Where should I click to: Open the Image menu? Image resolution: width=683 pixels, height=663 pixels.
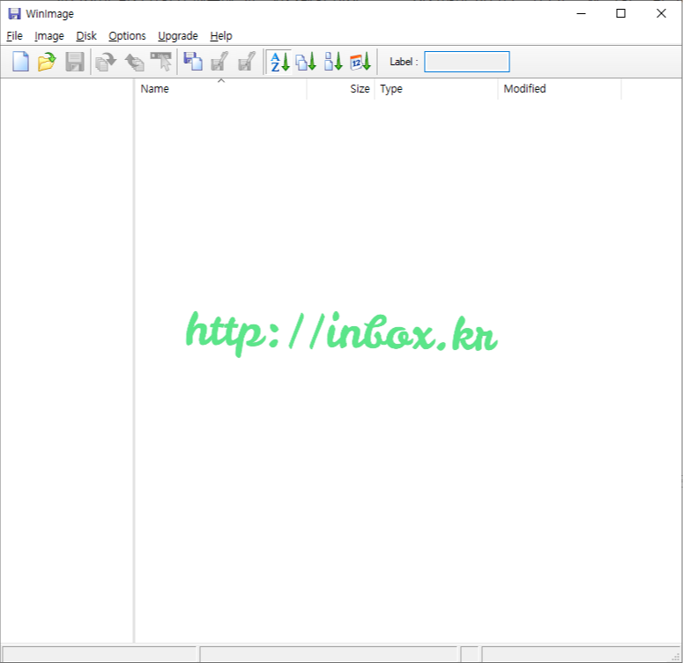coord(49,36)
